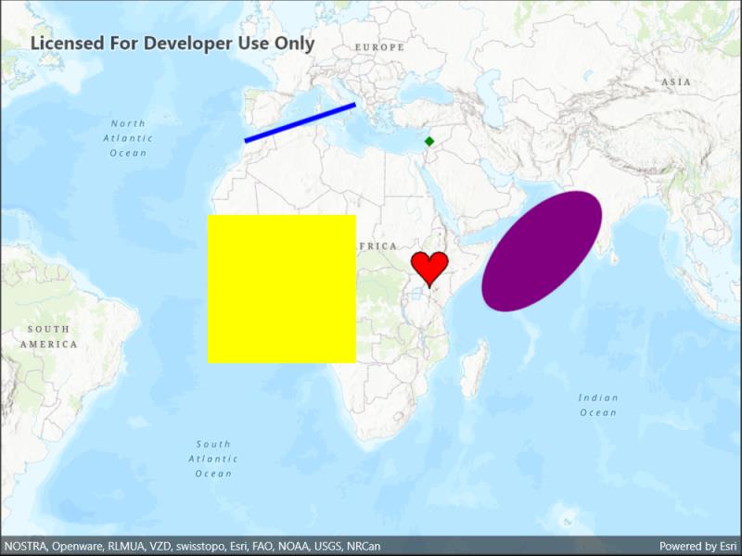
Task: Click the red heart marker graphic
Action: tap(429, 269)
